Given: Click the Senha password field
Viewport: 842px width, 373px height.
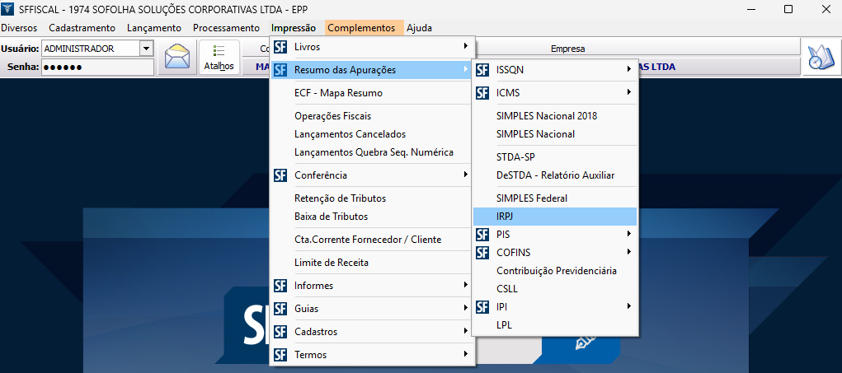Looking at the screenshot, I should [97, 67].
